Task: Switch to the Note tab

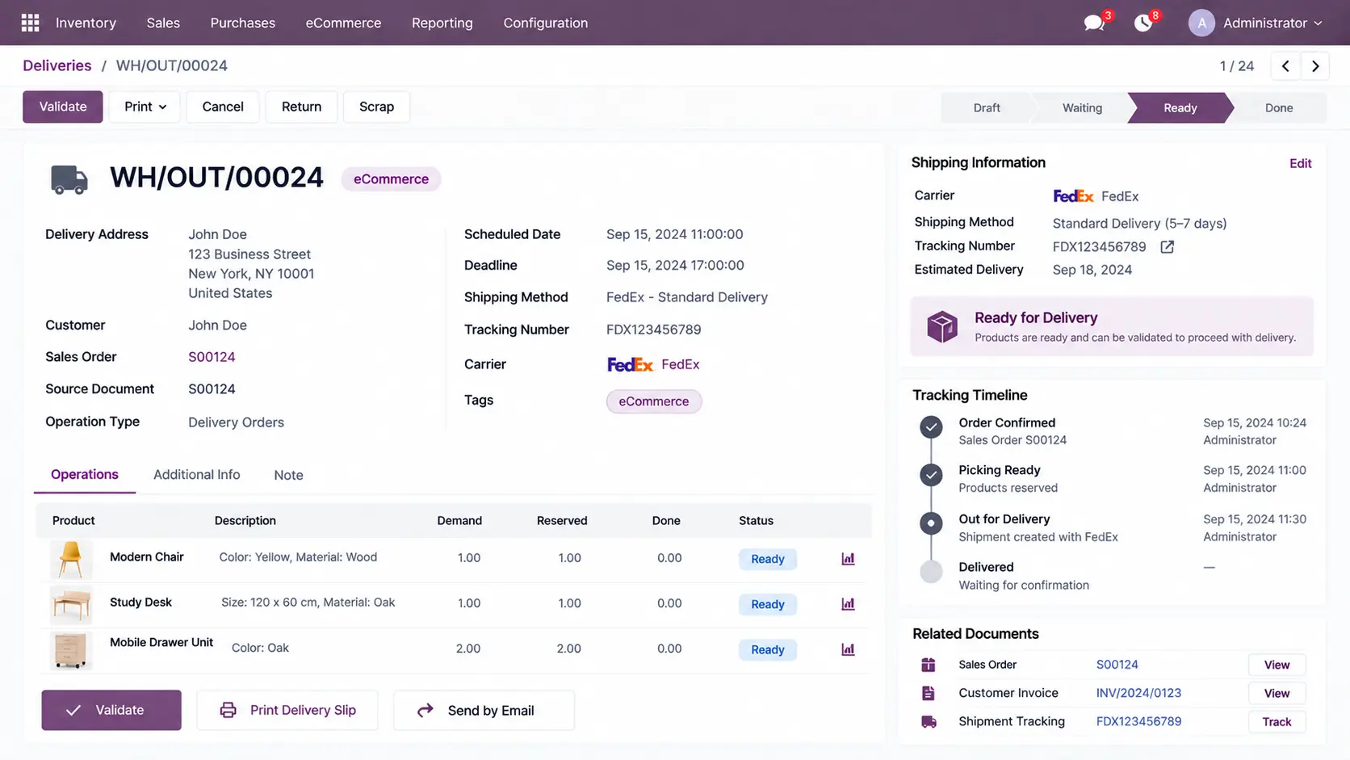Action: [288, 475]
